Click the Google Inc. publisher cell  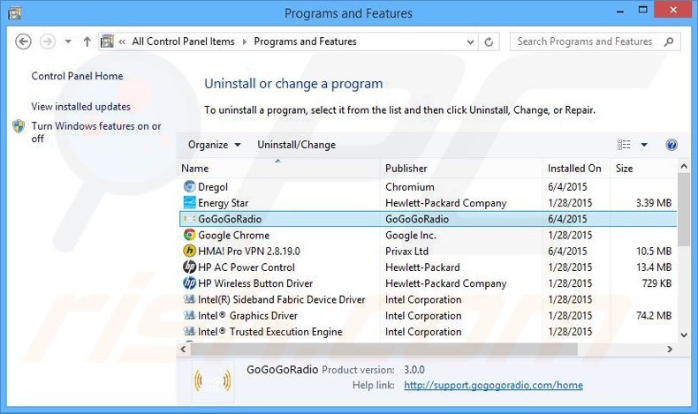tap(411, 235)
